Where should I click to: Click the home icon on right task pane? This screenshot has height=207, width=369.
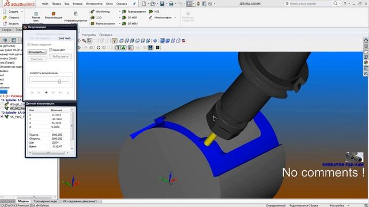click(366, 40)
